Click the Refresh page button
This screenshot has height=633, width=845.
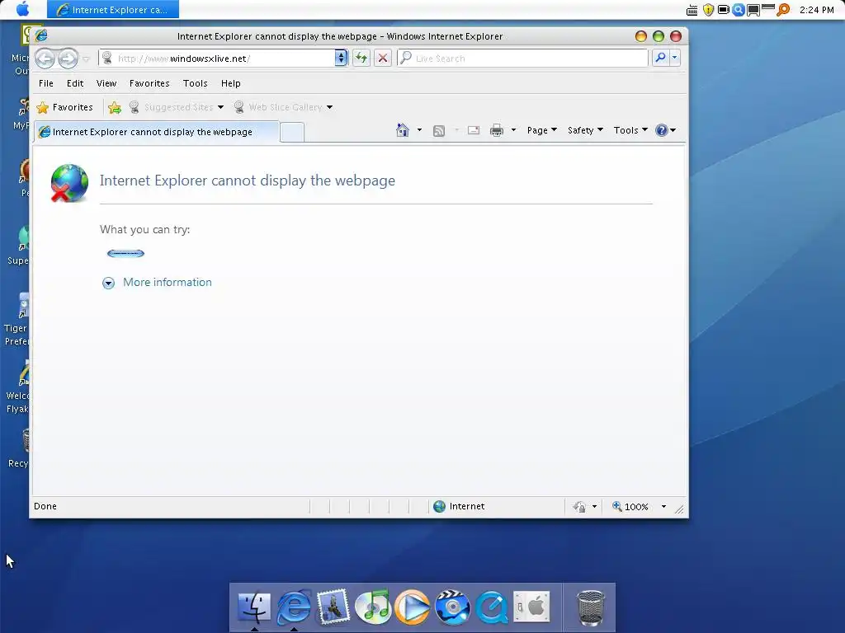click(361, 59)
